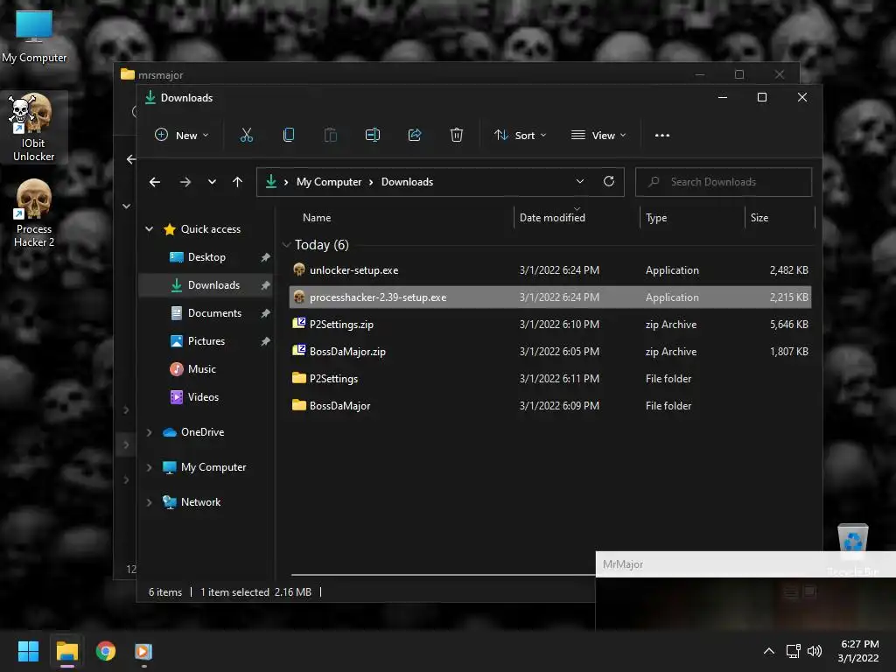Sort by the Name column header

point(317,218)
